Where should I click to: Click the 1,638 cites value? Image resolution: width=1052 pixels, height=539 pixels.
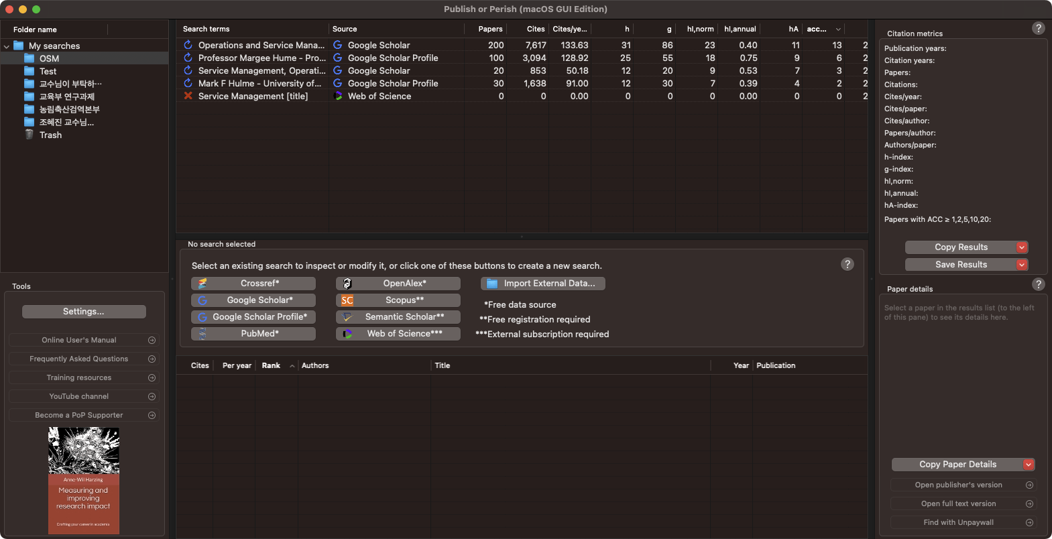click(x=535, y=84)
